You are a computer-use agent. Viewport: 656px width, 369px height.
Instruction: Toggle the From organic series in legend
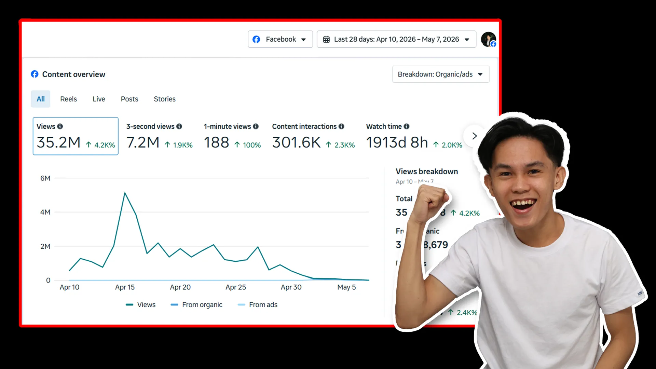tap(196, 305)
